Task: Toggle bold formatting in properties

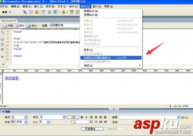Action: pyautogui.click(x=82, y=117)
